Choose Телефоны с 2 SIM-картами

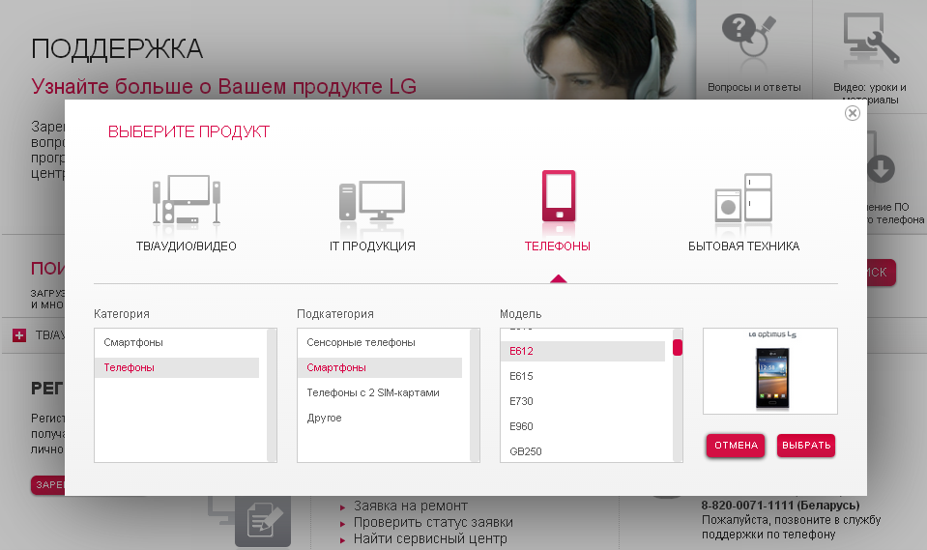(380, 392)
